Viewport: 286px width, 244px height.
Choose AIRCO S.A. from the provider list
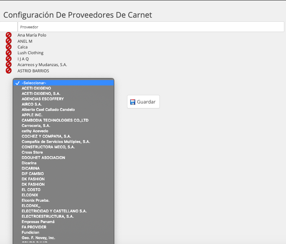[63, 104]
